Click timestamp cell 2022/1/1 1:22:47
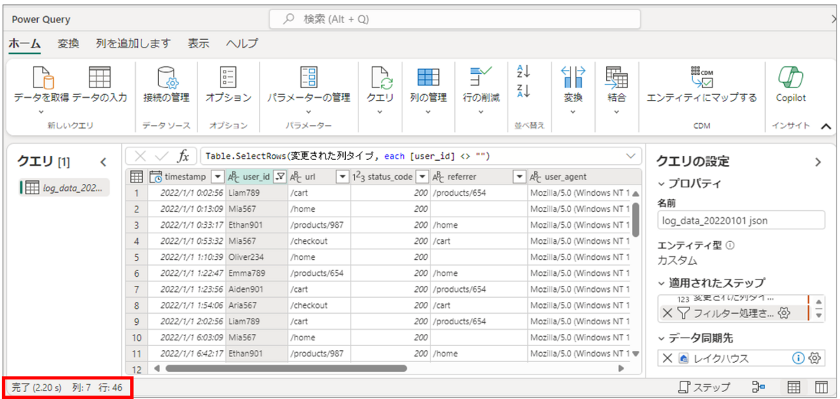Screen dimensions: 840x399 (x=186, y=273)
